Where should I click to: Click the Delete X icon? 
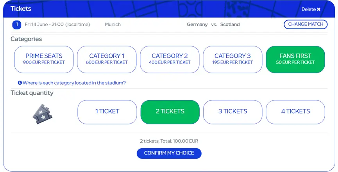tap(318, 9)
